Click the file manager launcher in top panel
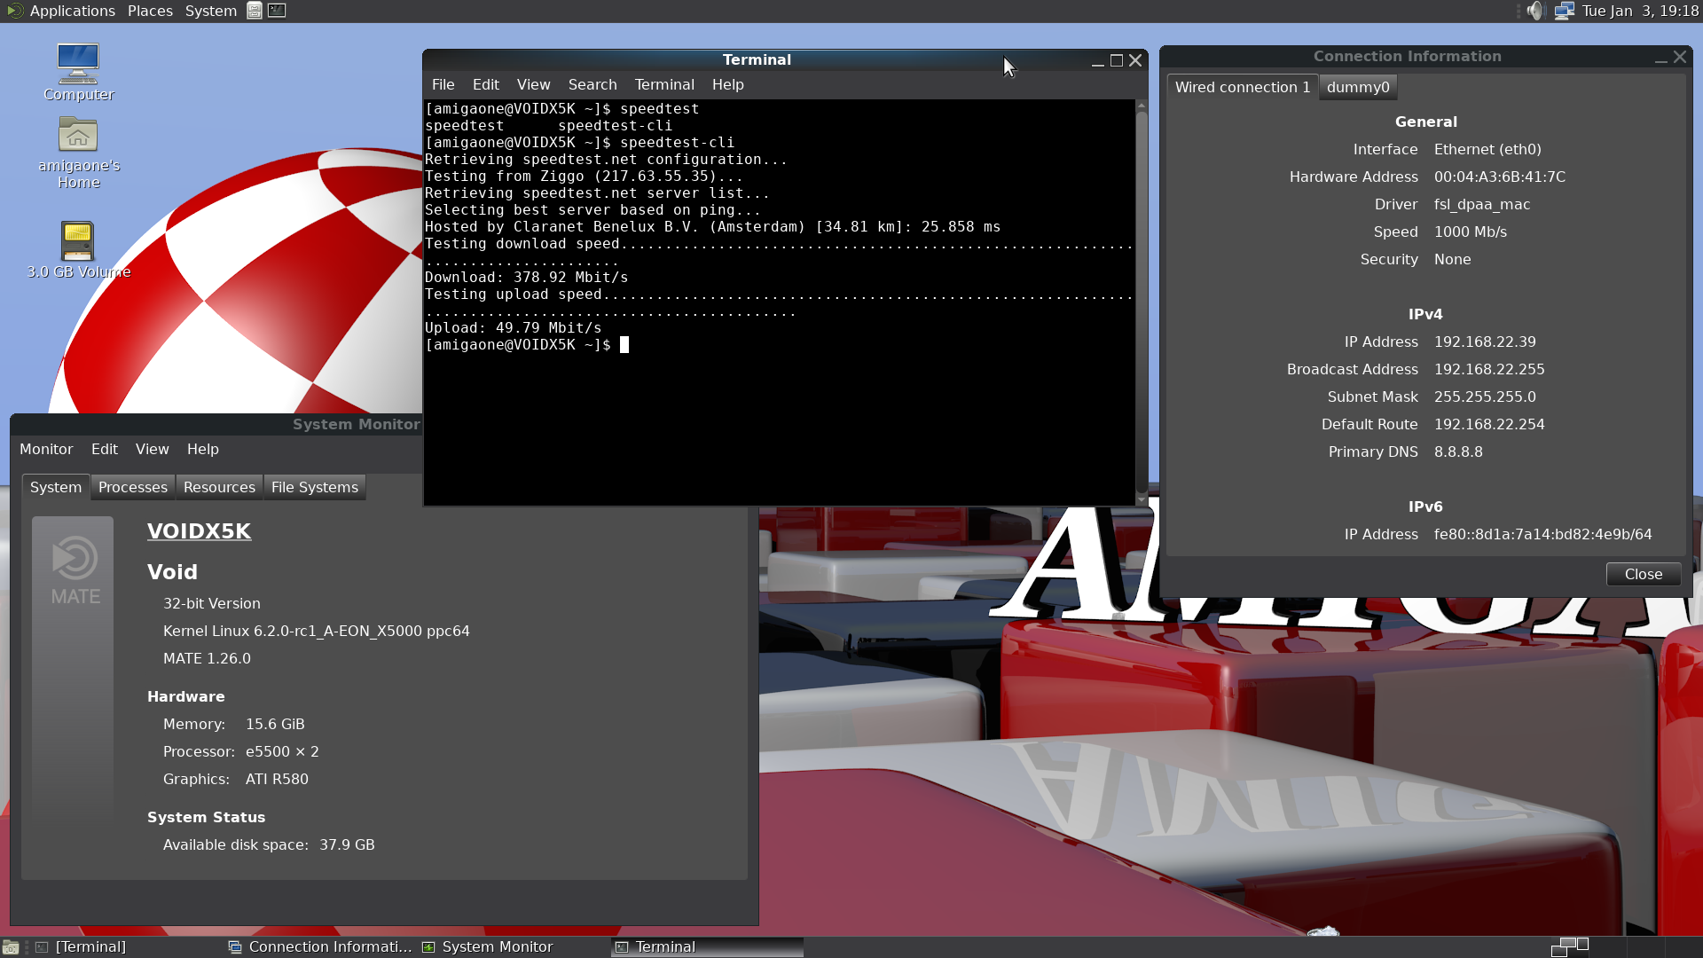 255,11
